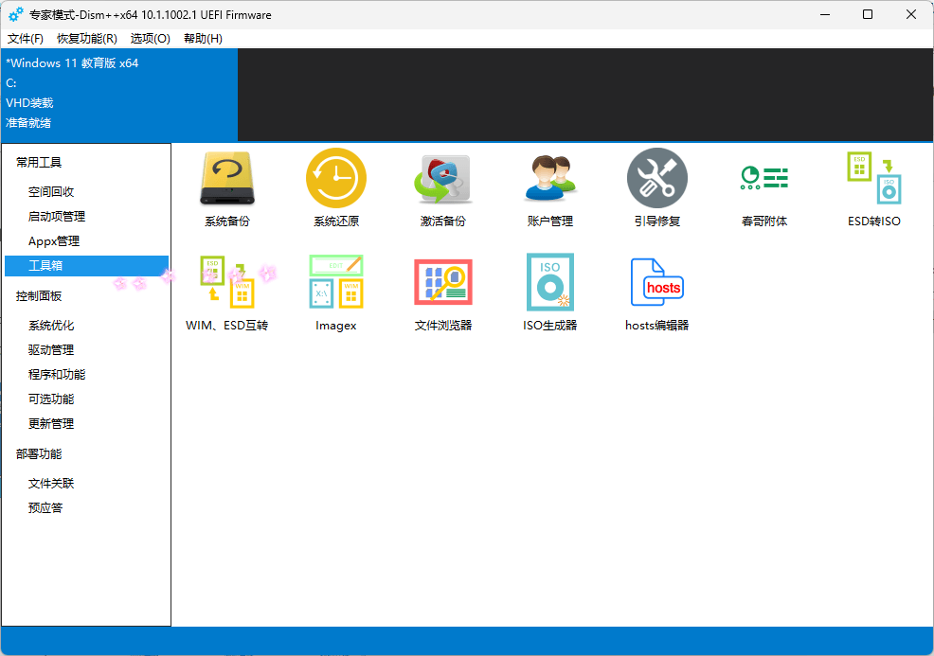Open the 账户管理 account management tool
The height and width of the screenshot is (656, 934).
(549, 187)
